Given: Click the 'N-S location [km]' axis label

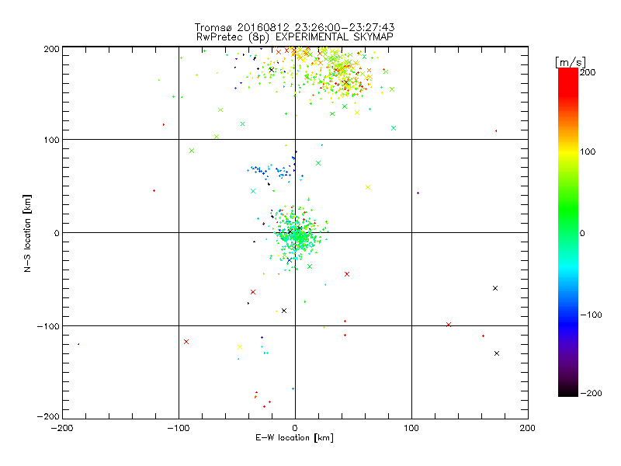Looking at the screenshot, I should click(27, 233).
